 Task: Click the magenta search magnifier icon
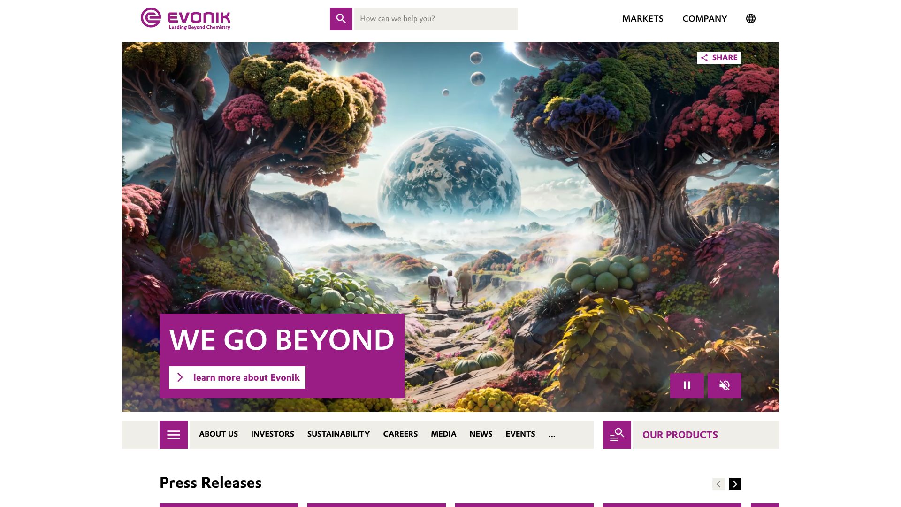coord(341,19)
